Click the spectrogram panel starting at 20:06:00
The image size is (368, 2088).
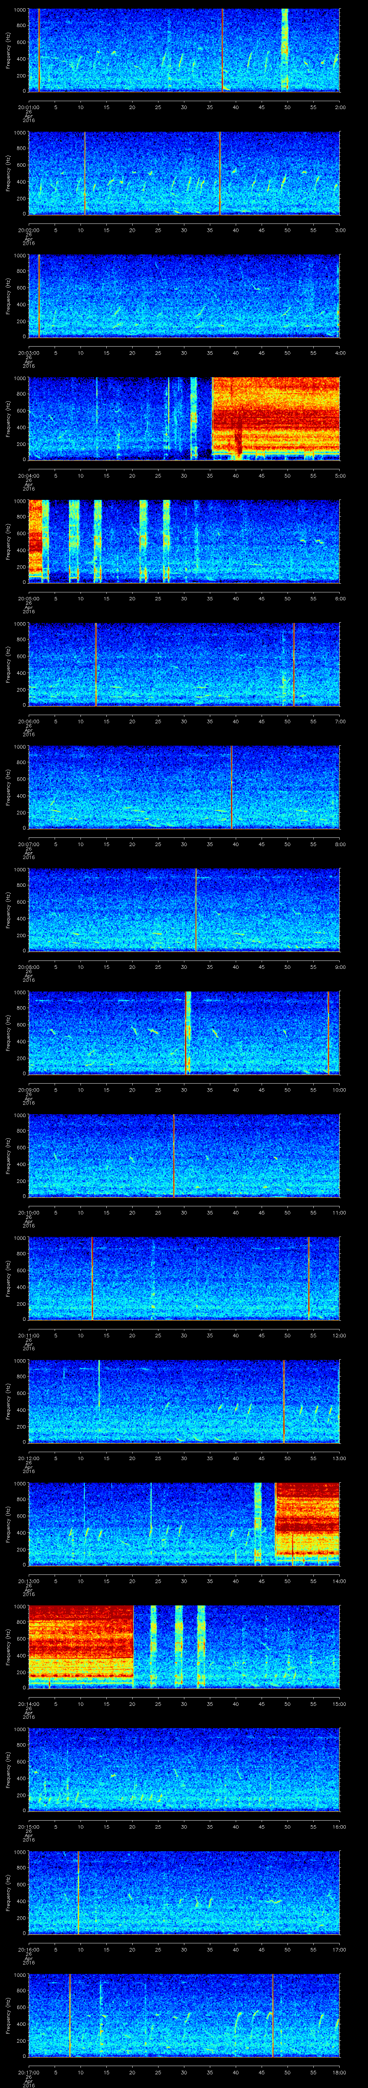[x=184, y=665]
